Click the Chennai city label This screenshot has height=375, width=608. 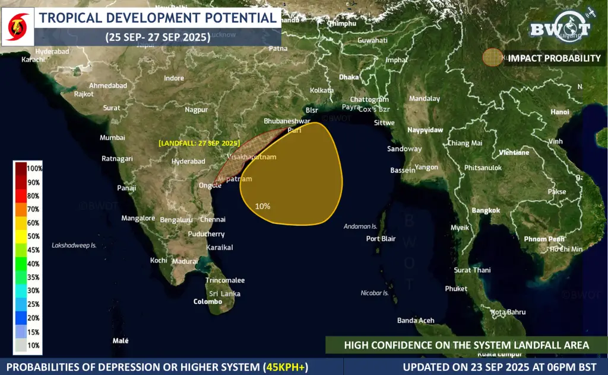[x=213, y=219]
